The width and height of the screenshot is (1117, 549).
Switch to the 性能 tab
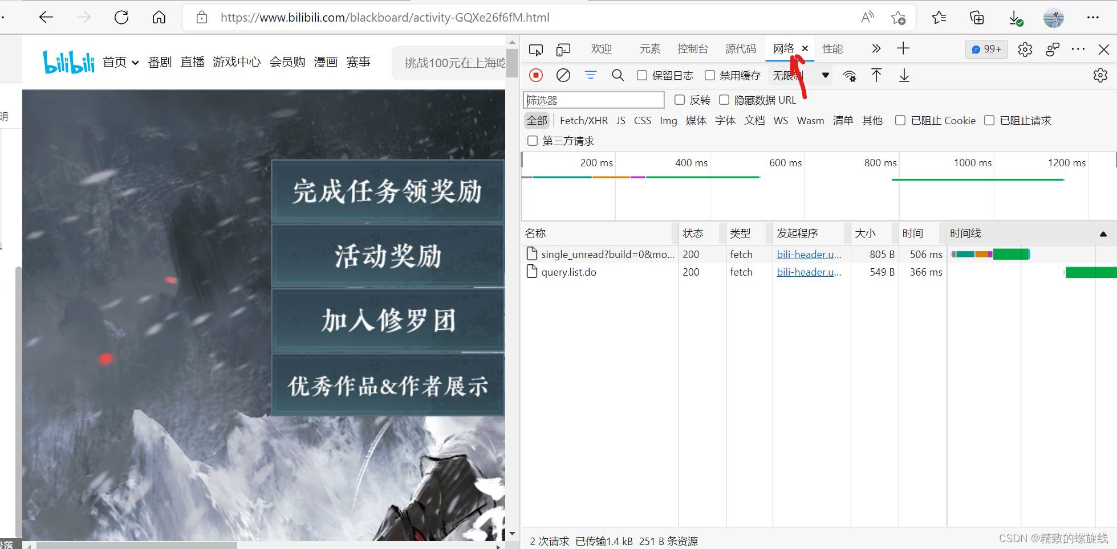(832, 49)
